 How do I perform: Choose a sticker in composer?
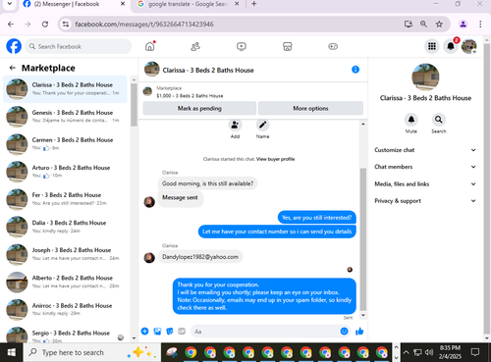tap(170, 332)
